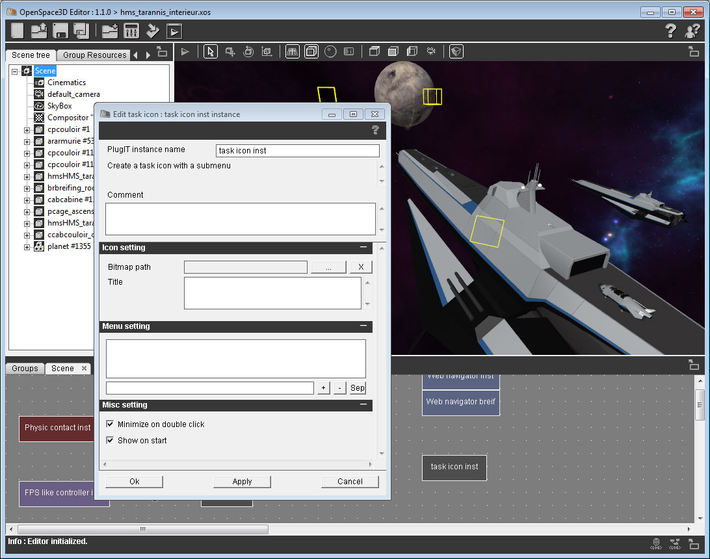Click the New project icon in toolbar
710x559 pixels.
click(x=18, y=31)
